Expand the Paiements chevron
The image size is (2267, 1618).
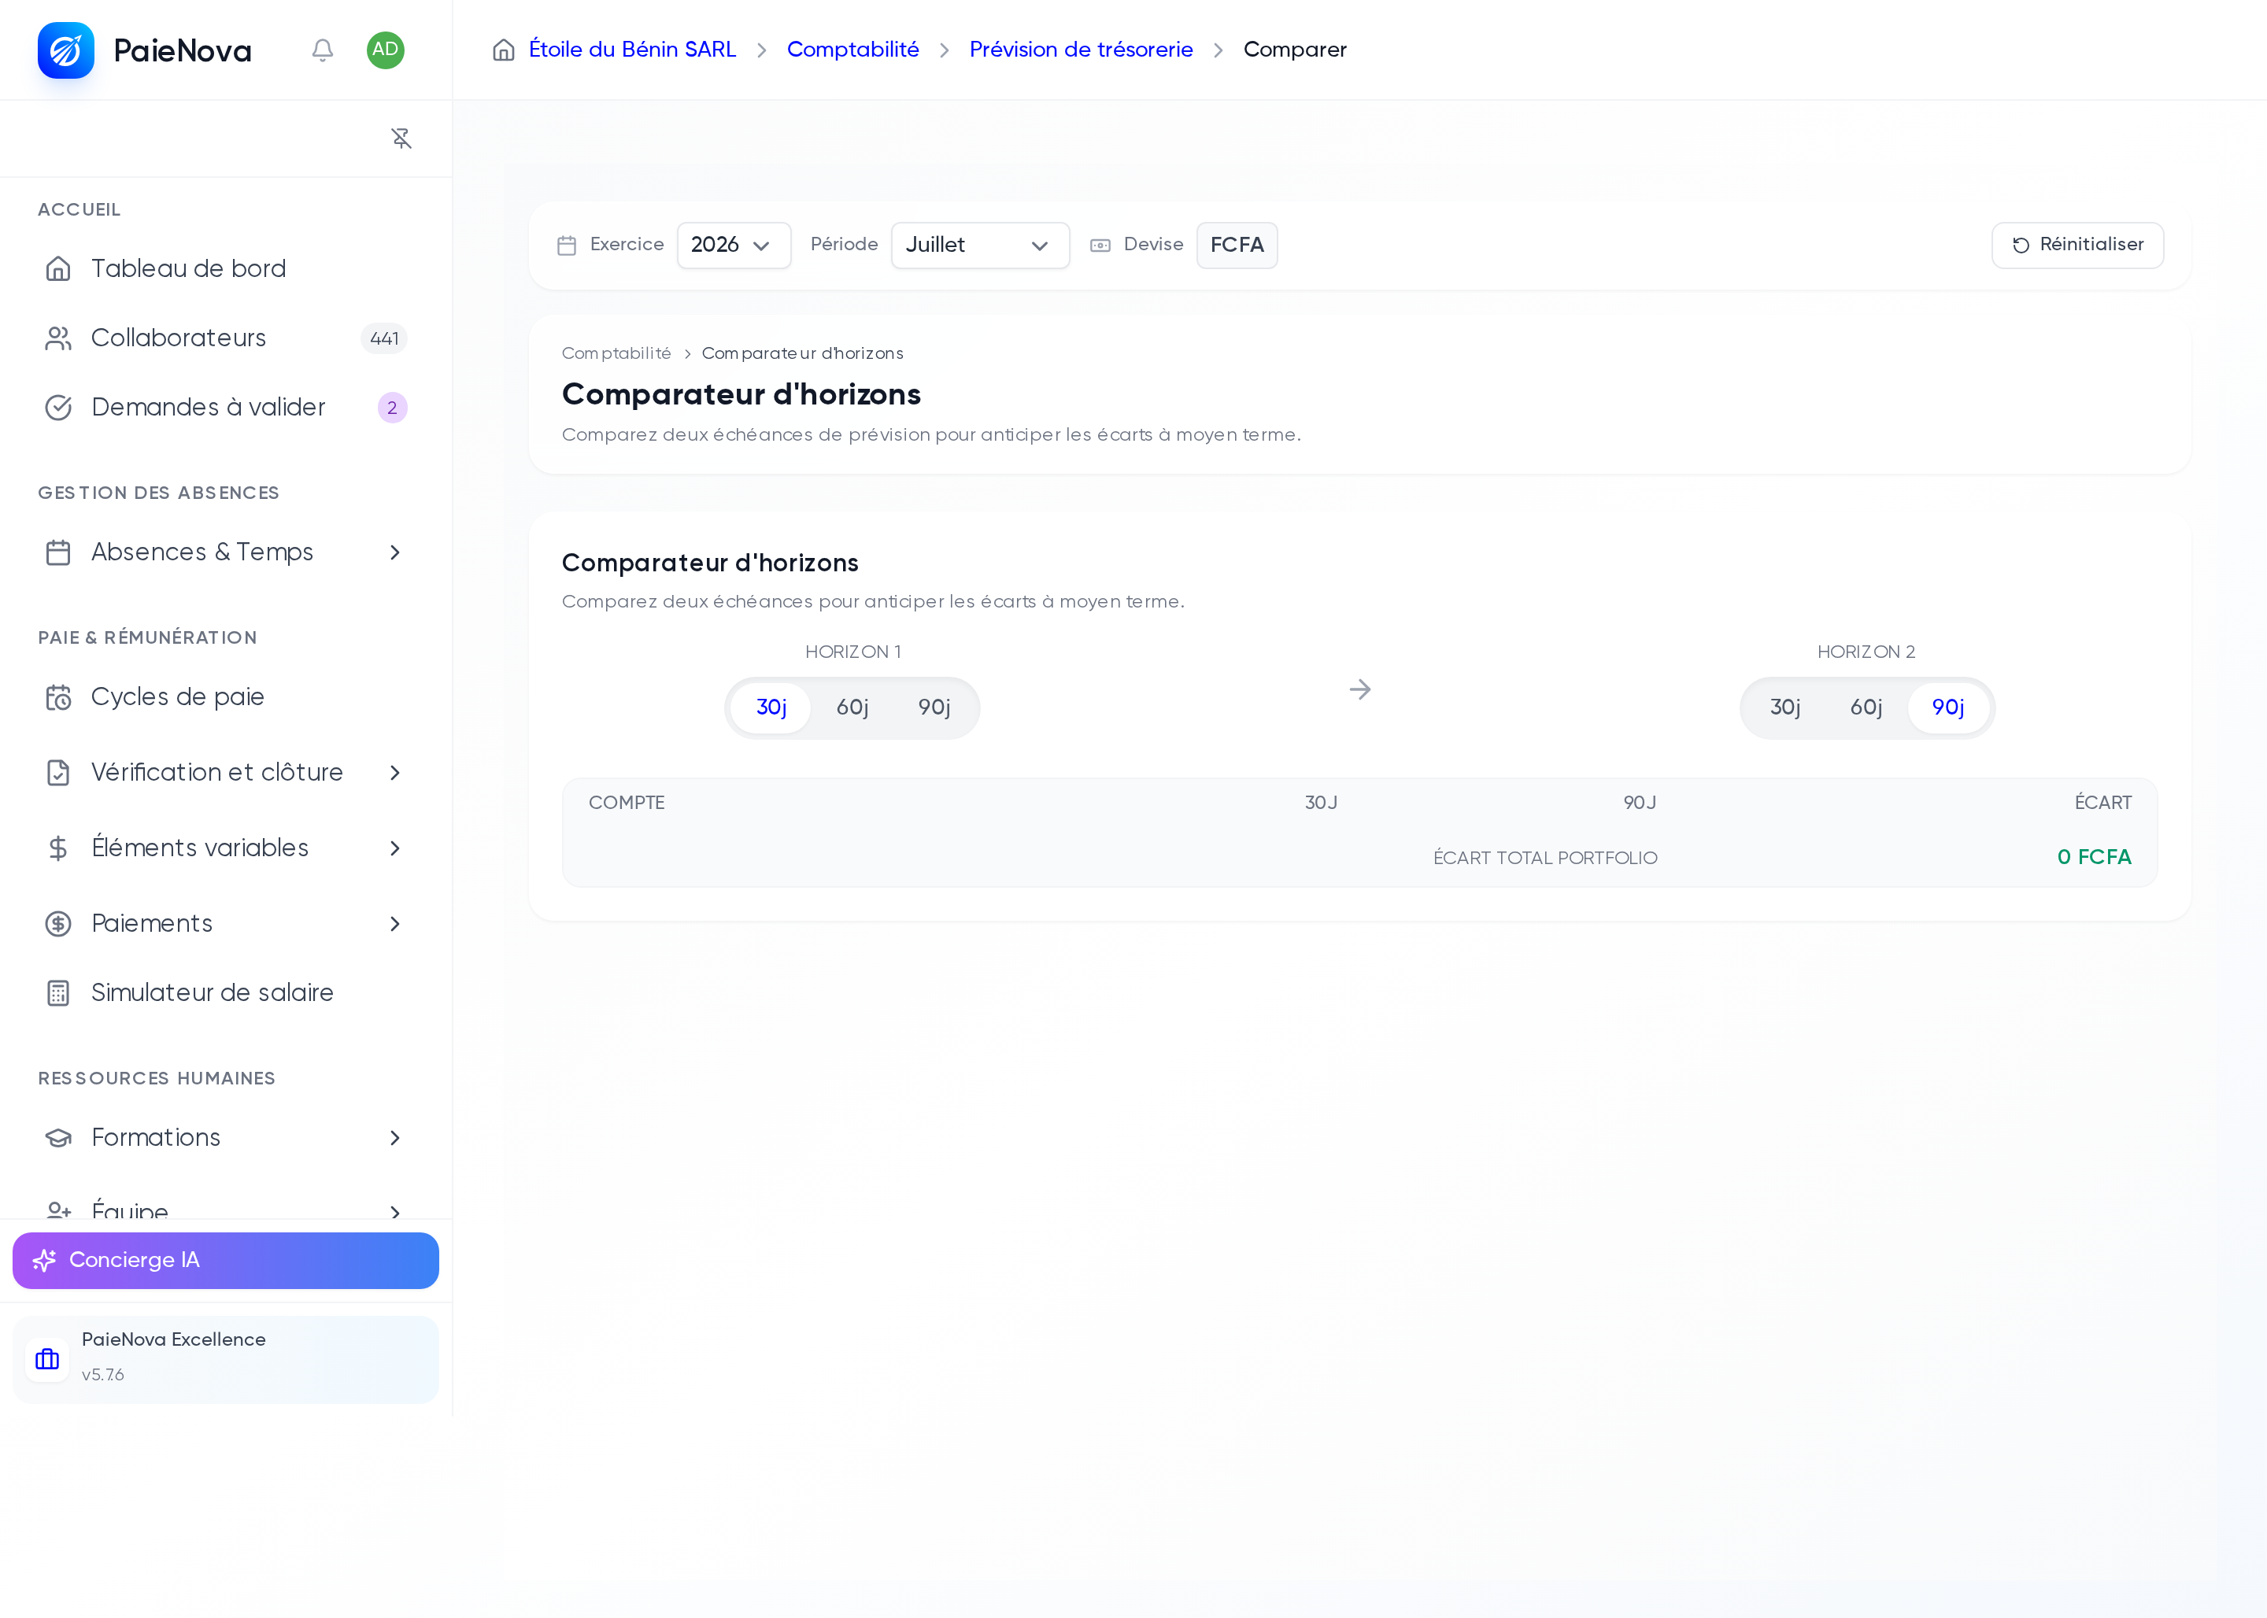pos(396,924)
